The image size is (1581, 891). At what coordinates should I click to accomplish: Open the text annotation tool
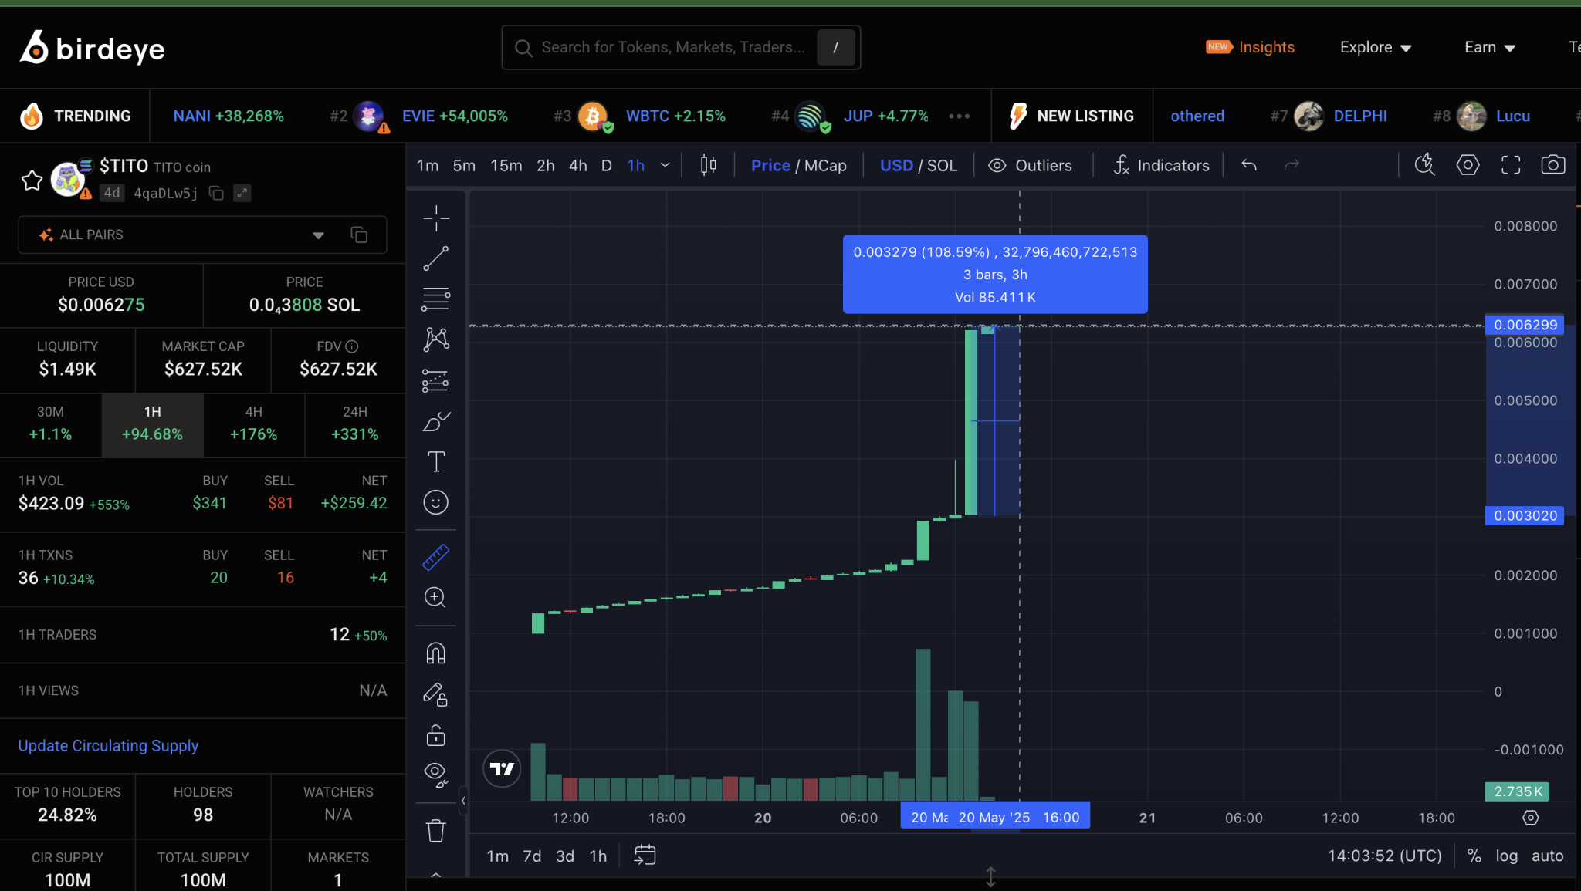[436, 461]
